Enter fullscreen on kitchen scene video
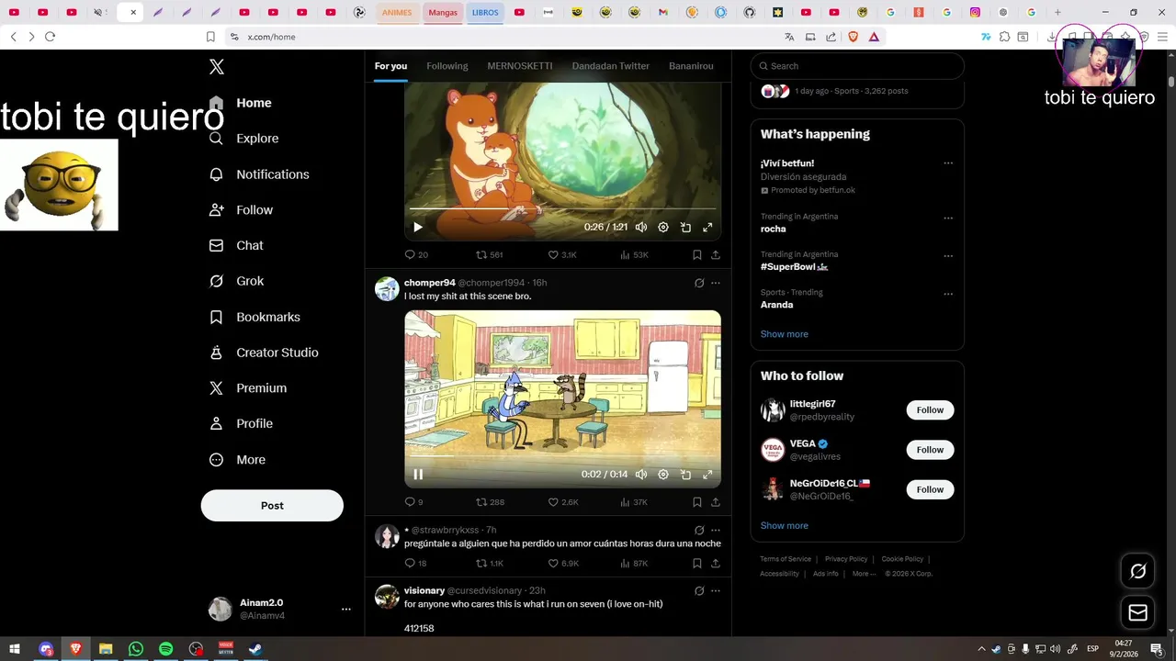Image resolution: width=1176 pixels, height=661 pixels. pos(707,475)
